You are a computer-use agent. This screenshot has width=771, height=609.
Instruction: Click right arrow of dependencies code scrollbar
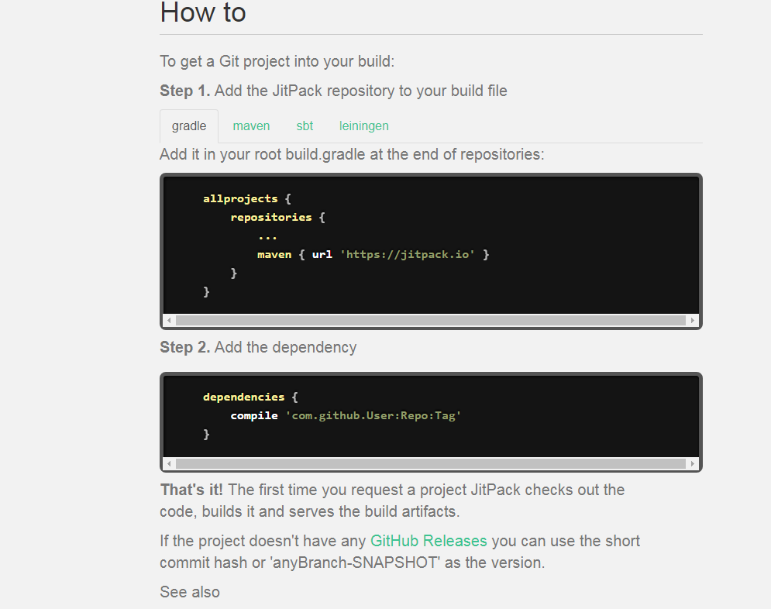click(x=692, y=463)
